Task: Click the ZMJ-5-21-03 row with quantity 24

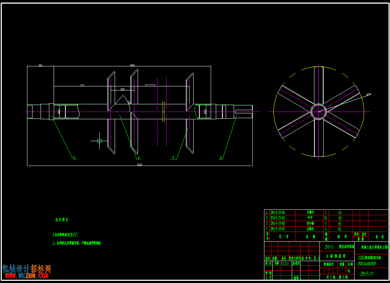Action: (326, 218)
